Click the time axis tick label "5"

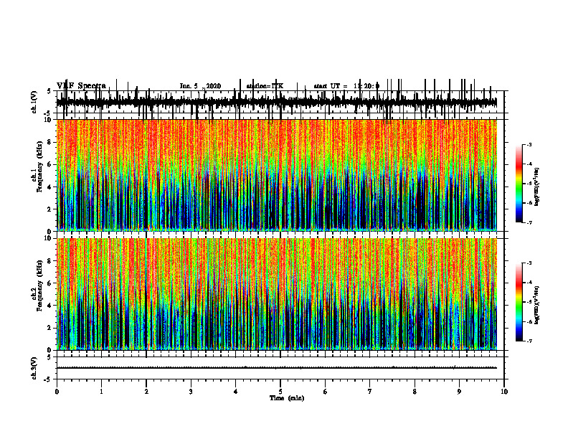point(280,392)
